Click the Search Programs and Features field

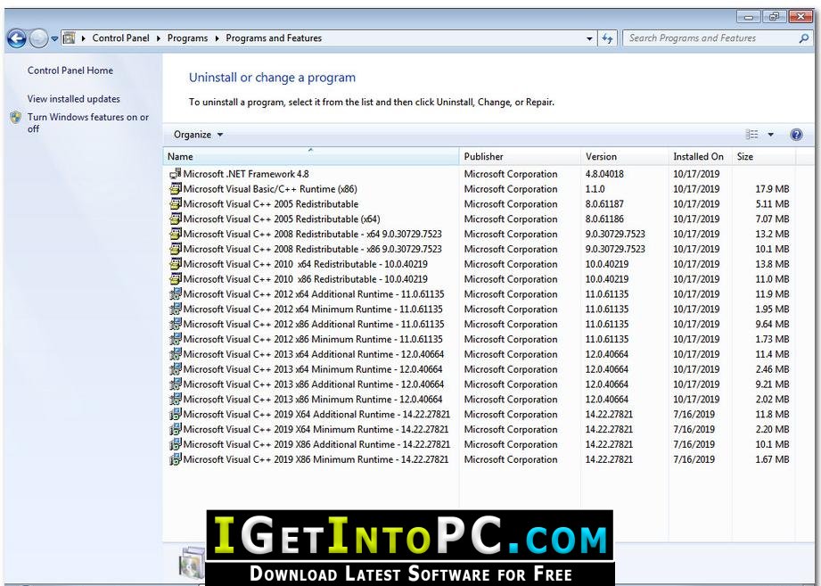(x=712, y=38)
